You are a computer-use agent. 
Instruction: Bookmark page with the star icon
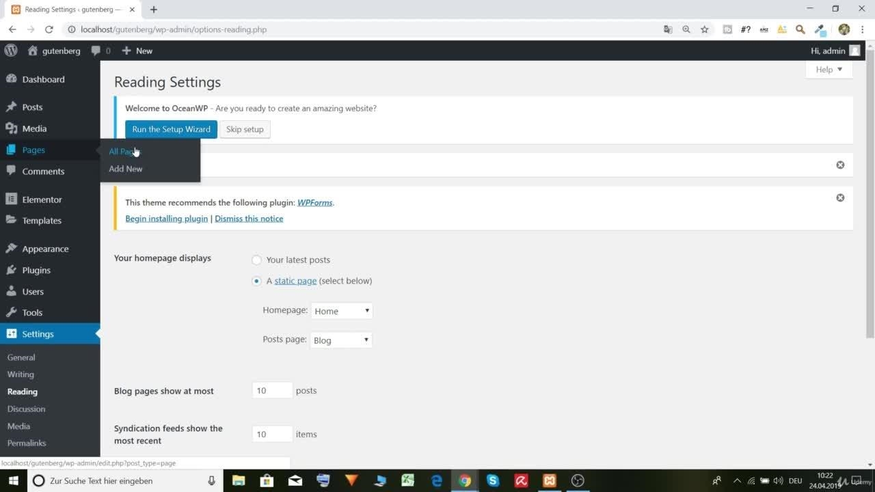(x=704, y=29)
